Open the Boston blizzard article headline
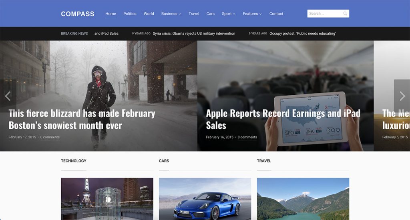This screenshot has height=220, width=410. click(82, 120)
